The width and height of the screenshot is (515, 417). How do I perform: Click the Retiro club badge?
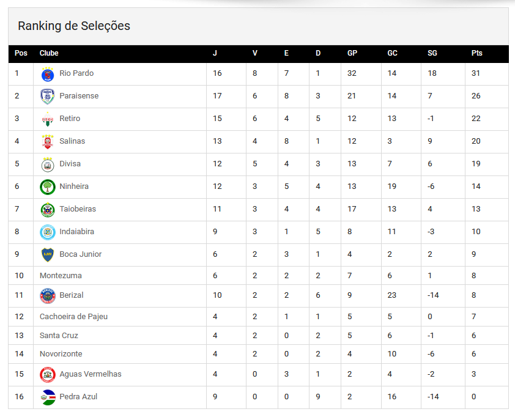click(47, 119)
